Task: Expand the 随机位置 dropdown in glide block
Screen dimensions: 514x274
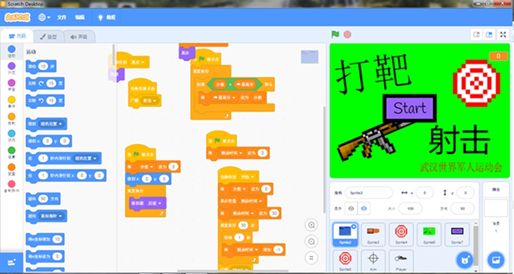Action: (x=85, y=158)
